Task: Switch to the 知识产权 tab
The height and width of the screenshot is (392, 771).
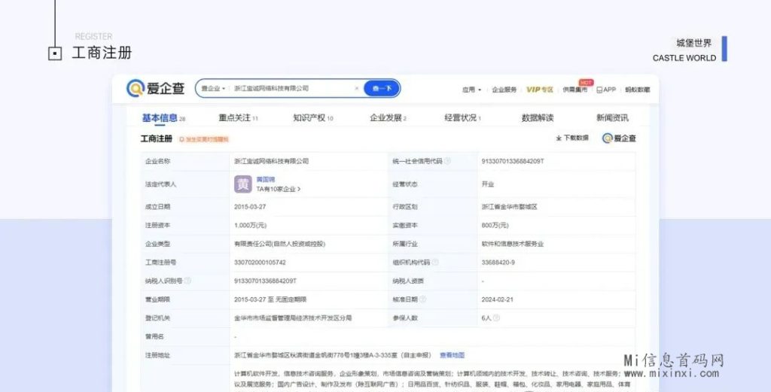Action: [312, 118]
